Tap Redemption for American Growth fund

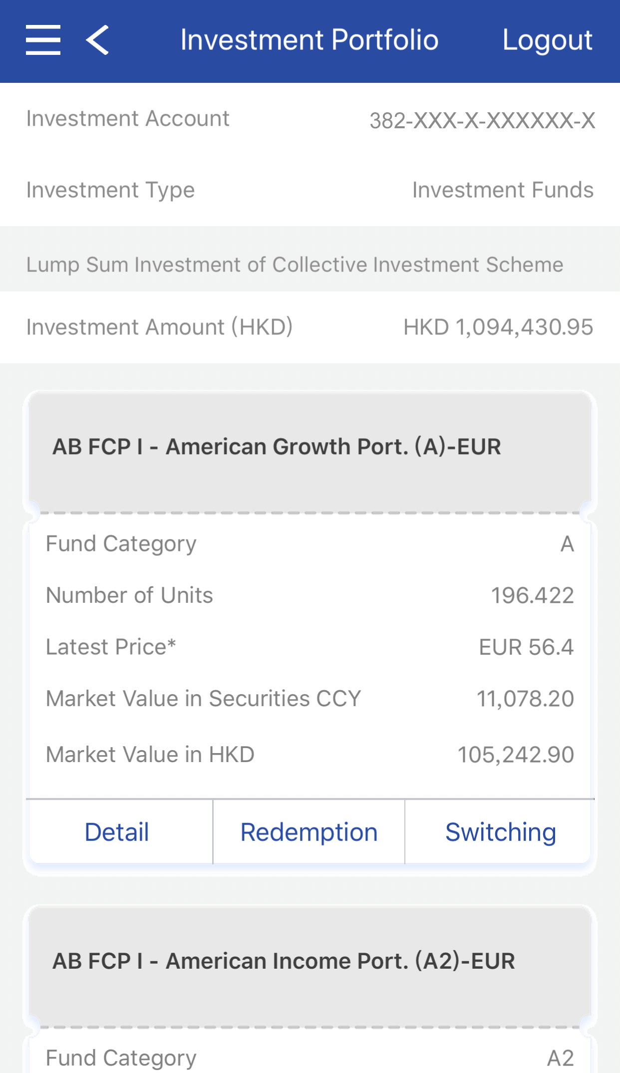309,832
